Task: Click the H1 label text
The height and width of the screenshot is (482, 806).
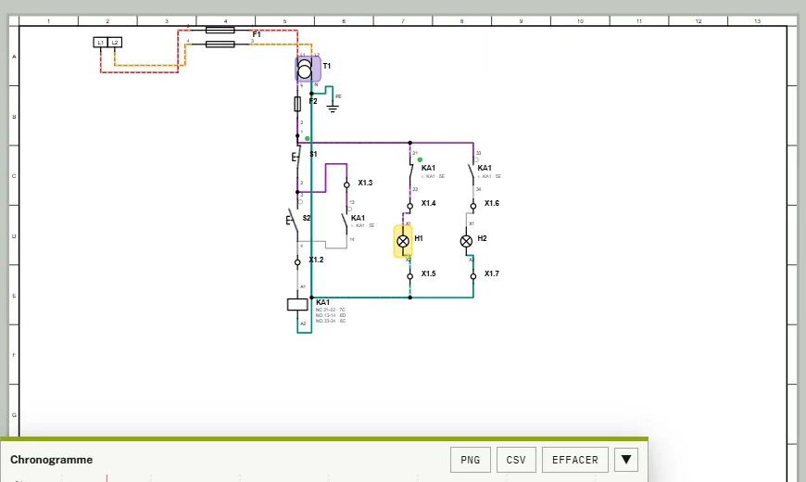Action: click(x=419, y=238)
